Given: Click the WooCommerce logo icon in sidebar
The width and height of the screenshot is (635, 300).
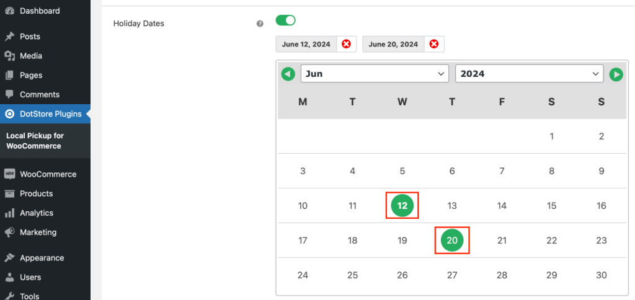Looking at the screenshot, I should [10, 174].
